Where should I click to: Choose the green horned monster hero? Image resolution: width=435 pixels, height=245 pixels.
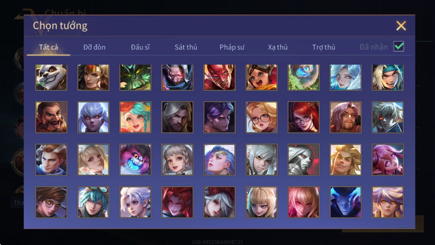136,77
